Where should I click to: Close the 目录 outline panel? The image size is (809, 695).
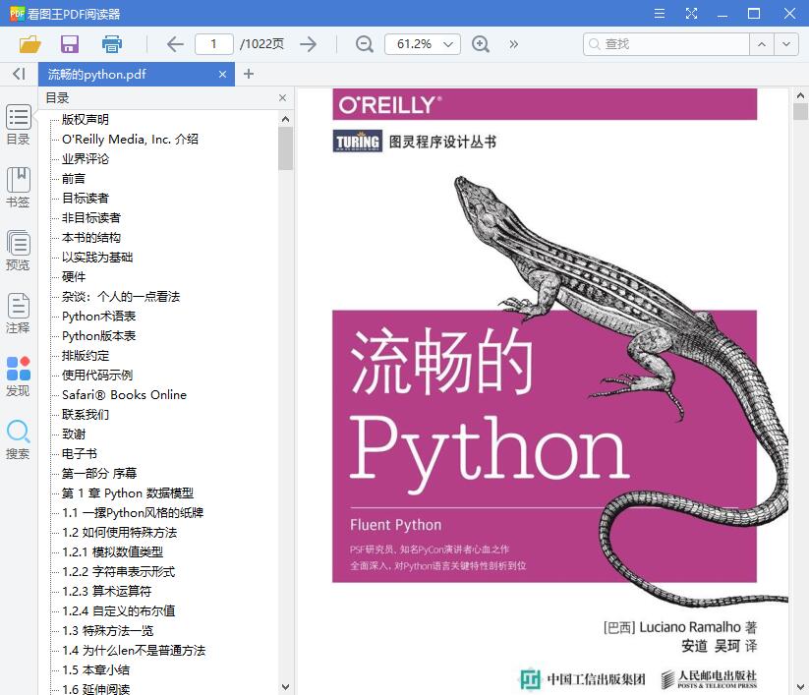click(x=282, y=97)
